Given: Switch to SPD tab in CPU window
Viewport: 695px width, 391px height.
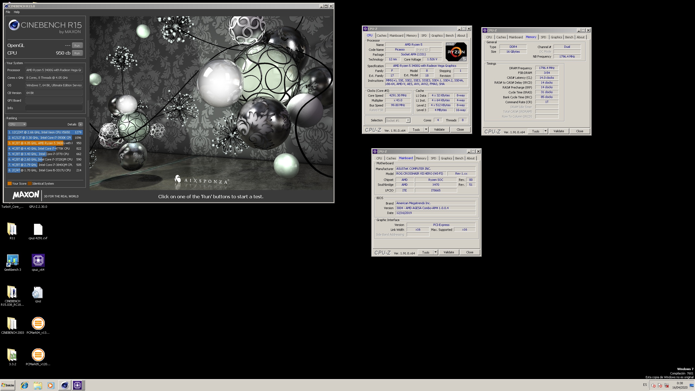Looking at the screenshot, I should [424, 36].
